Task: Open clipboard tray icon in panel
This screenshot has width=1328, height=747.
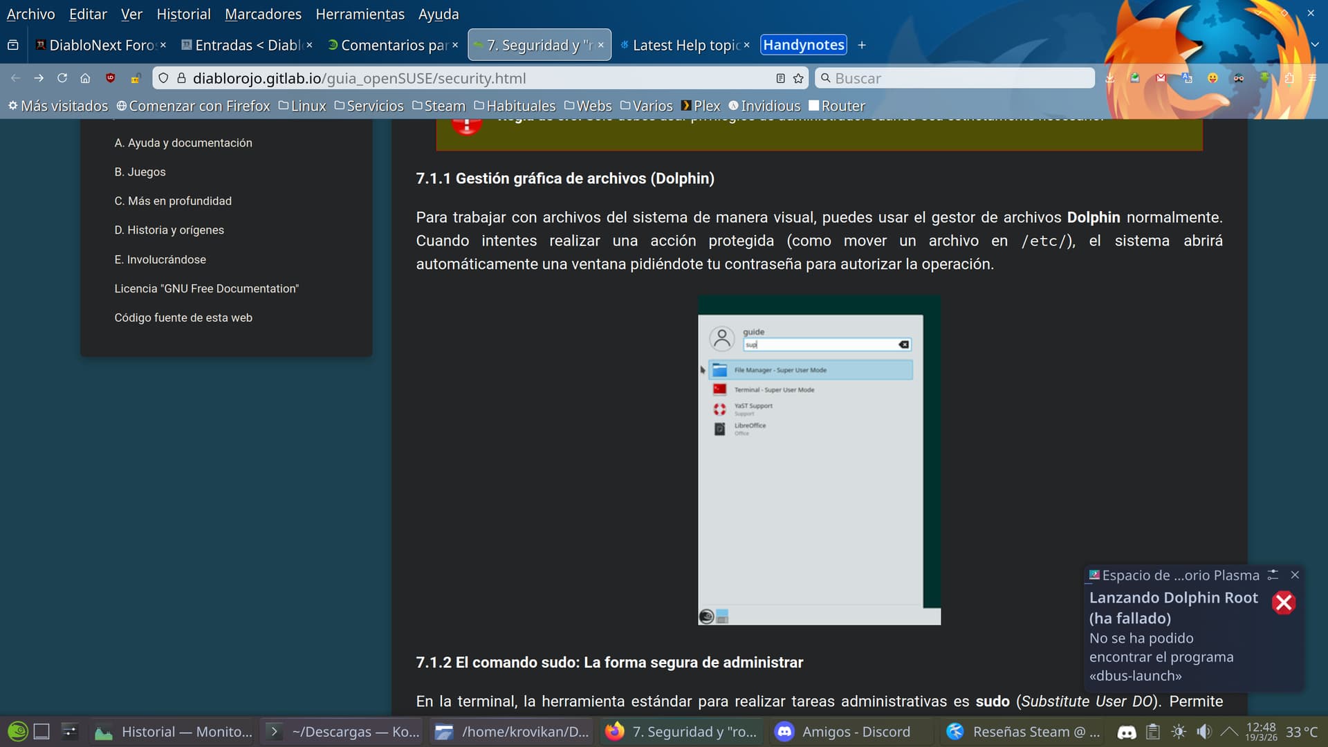Action: tap(1152, 731)
